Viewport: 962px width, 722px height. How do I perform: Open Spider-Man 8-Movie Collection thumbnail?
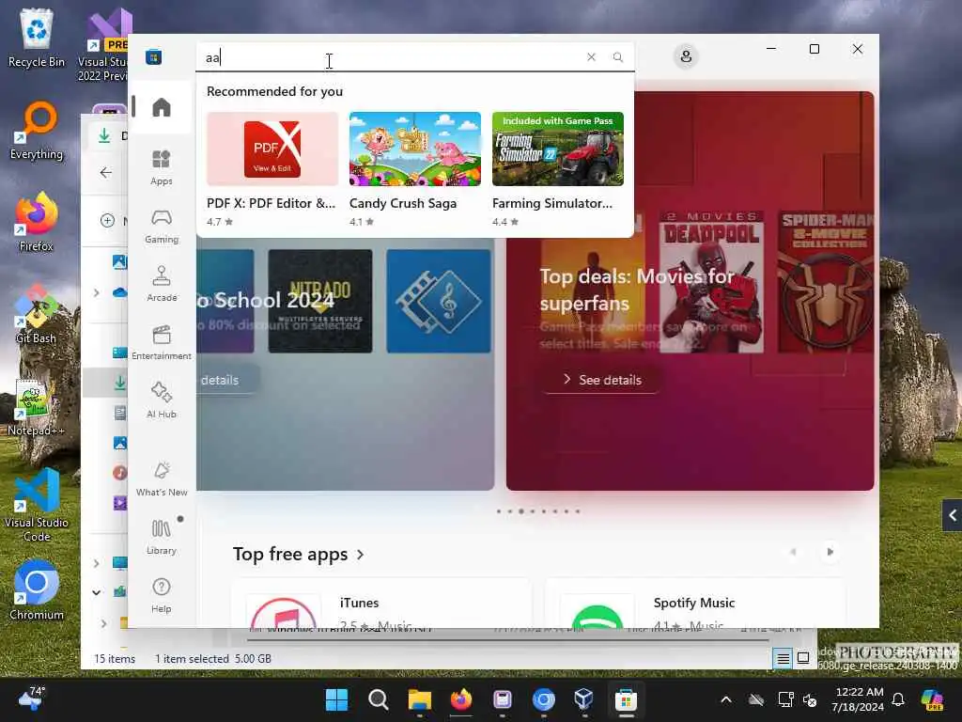point(826,282)
